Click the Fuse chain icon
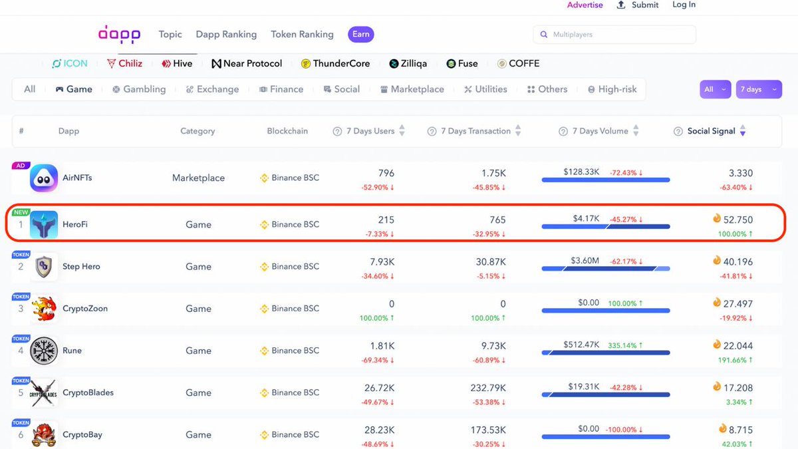Image resolution: width=798 pixels, height=449 pixels. click(x=452, y=64)
